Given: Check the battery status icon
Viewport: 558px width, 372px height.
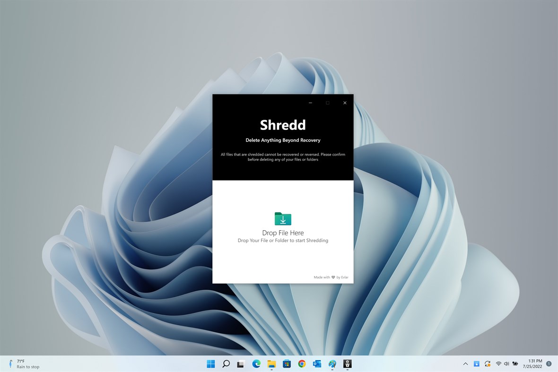Looking at the screenshot, I should [515, 363].
